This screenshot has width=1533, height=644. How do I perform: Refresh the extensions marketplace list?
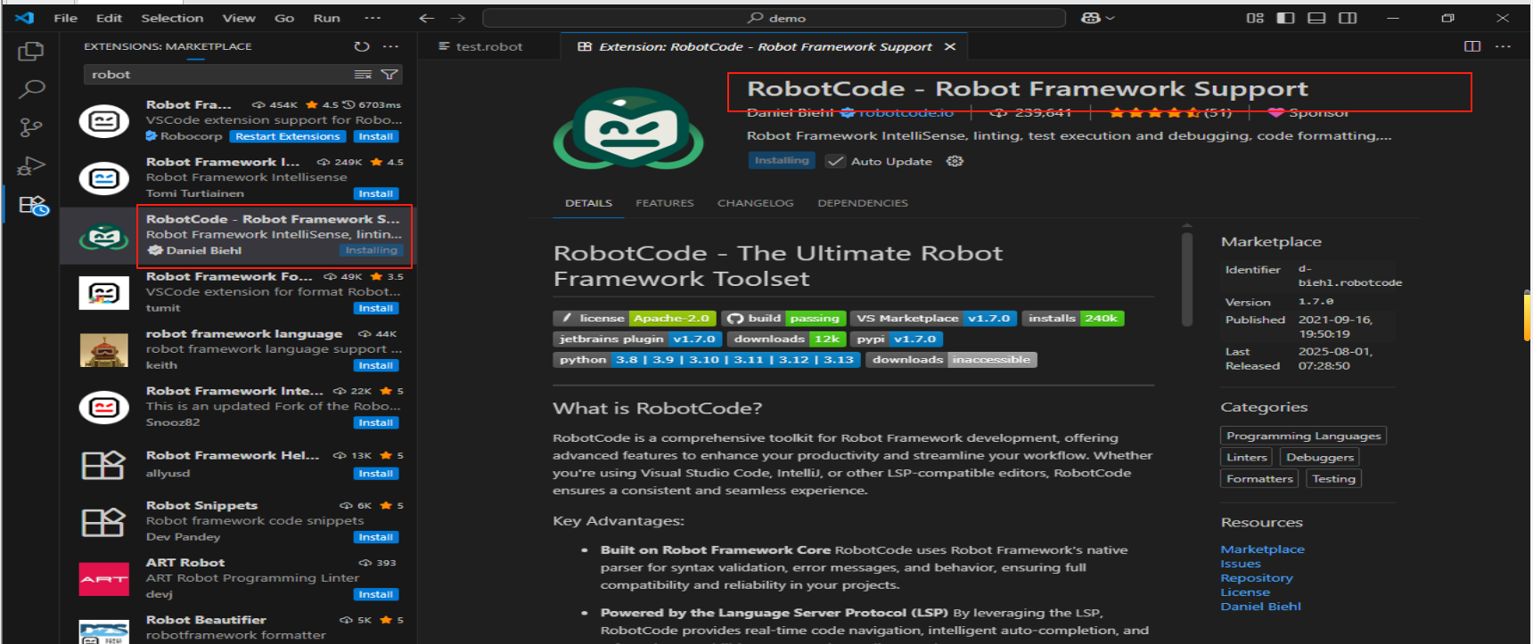point(361,46)
